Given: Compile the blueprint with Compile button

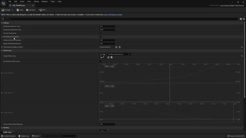Looking at the screenshot, I should point(6,10).
